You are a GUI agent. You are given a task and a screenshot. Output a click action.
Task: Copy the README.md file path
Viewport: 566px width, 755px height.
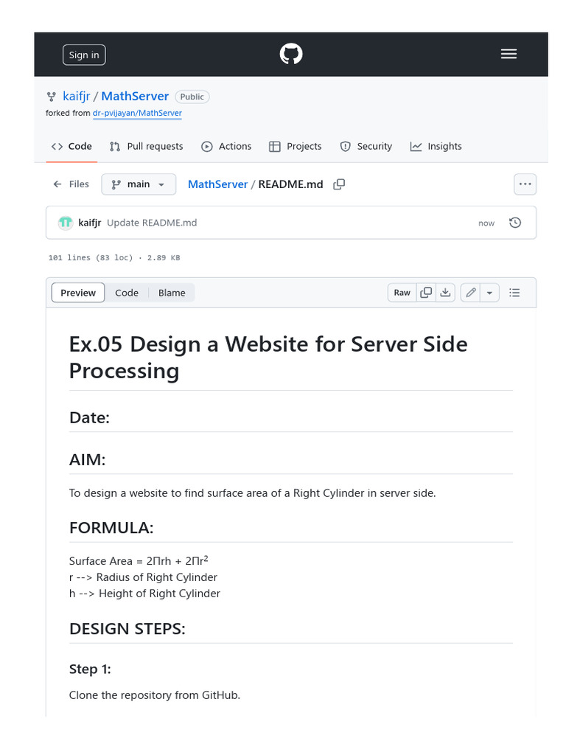339,184
